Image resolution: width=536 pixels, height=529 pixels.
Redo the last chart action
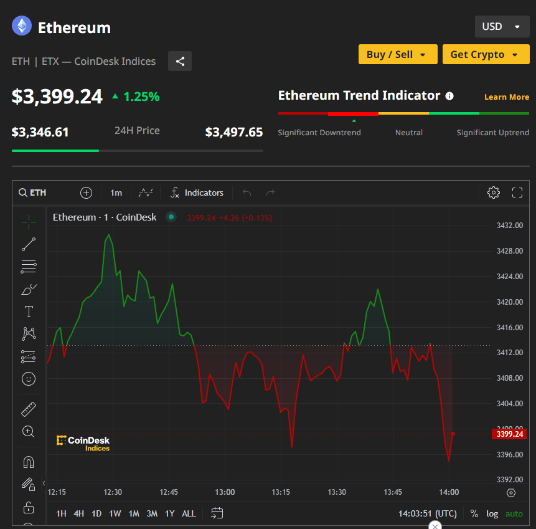270,193
